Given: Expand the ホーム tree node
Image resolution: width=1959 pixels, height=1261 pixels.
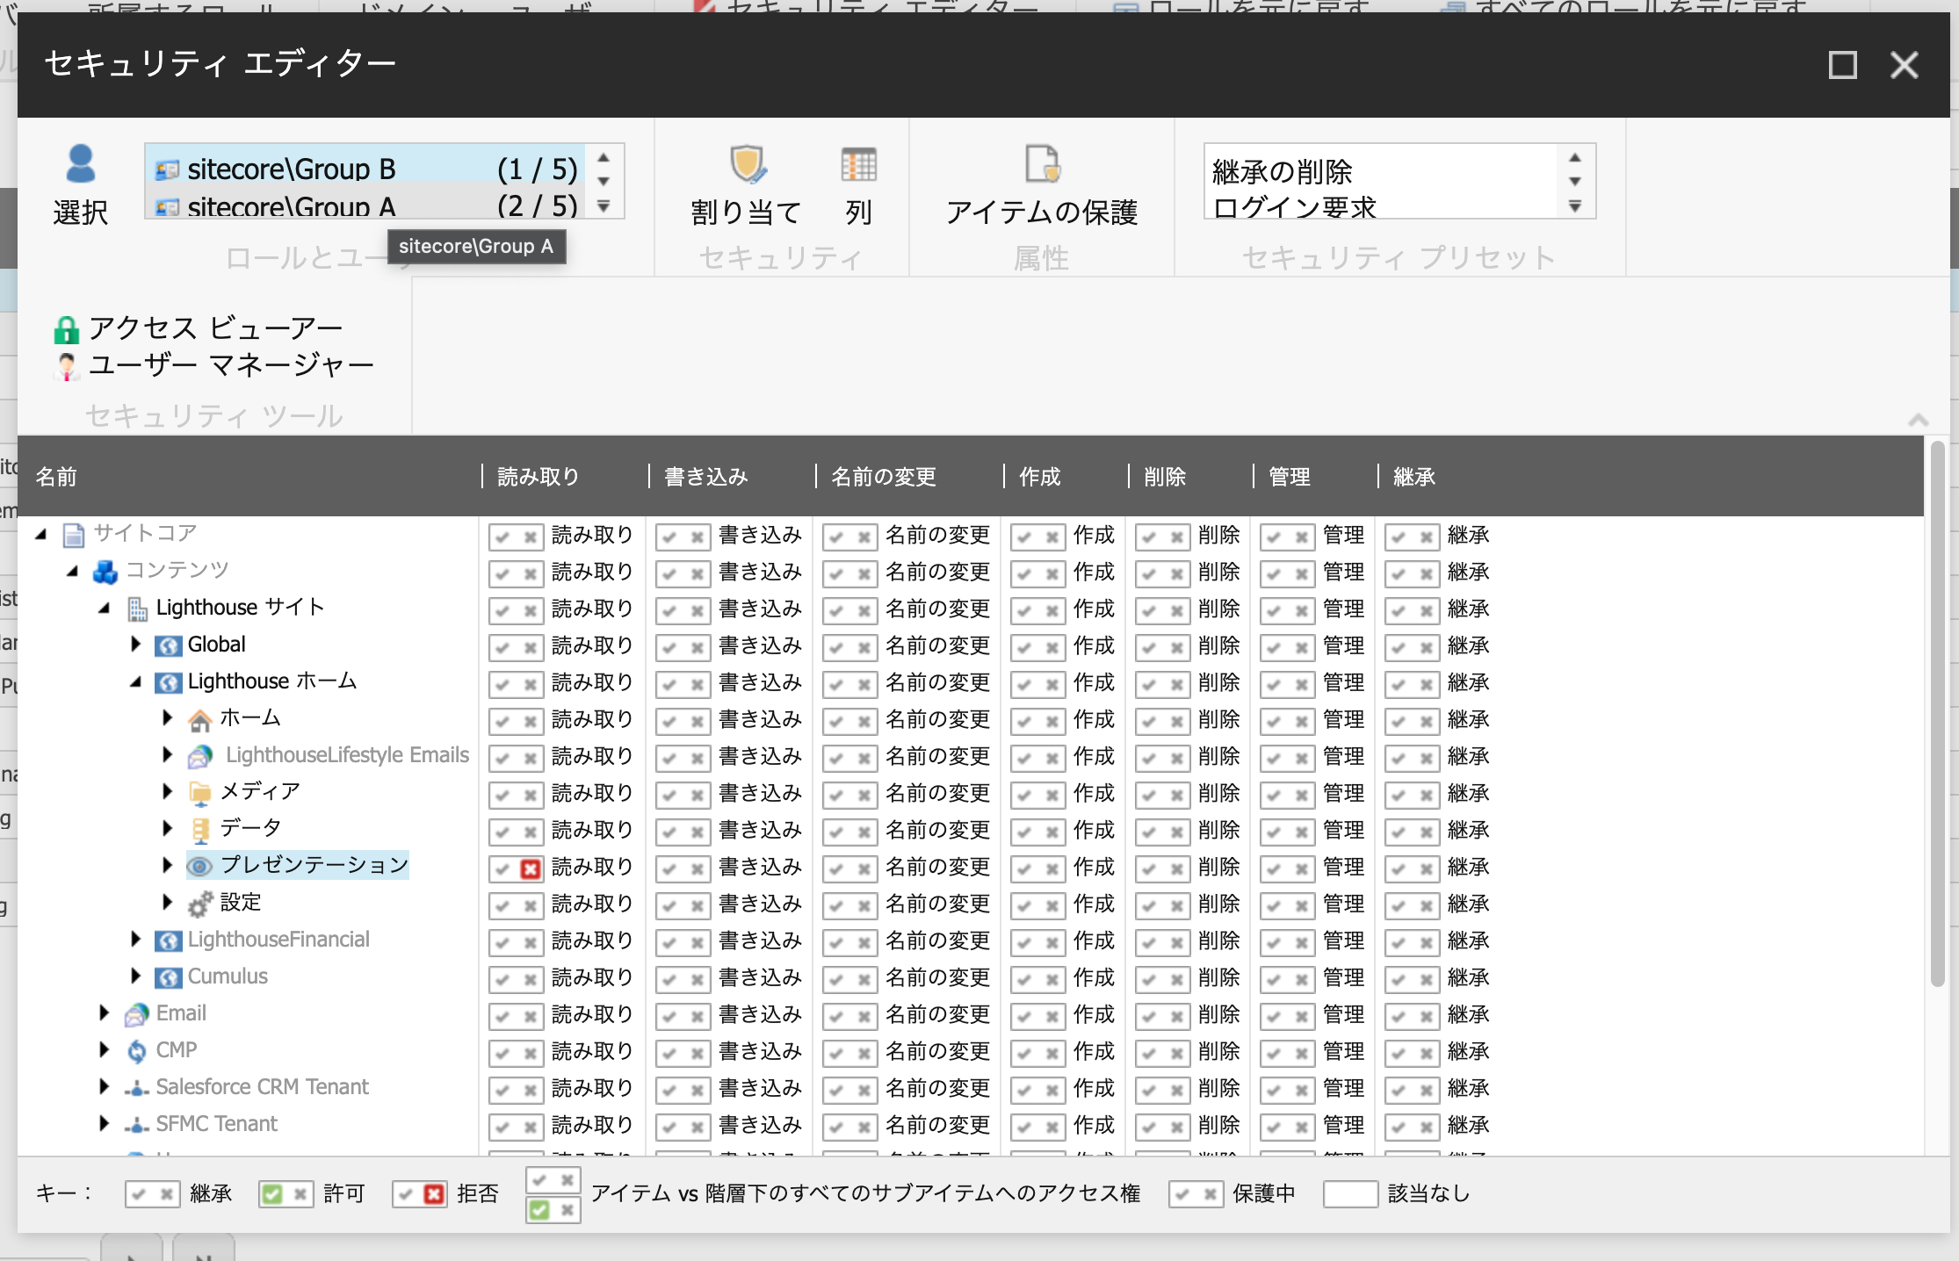Looking at the screenshot, I should pos(168,718).
